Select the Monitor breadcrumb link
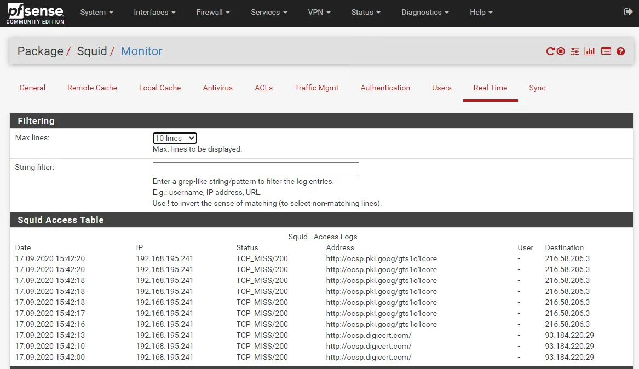 click(141, 51)
